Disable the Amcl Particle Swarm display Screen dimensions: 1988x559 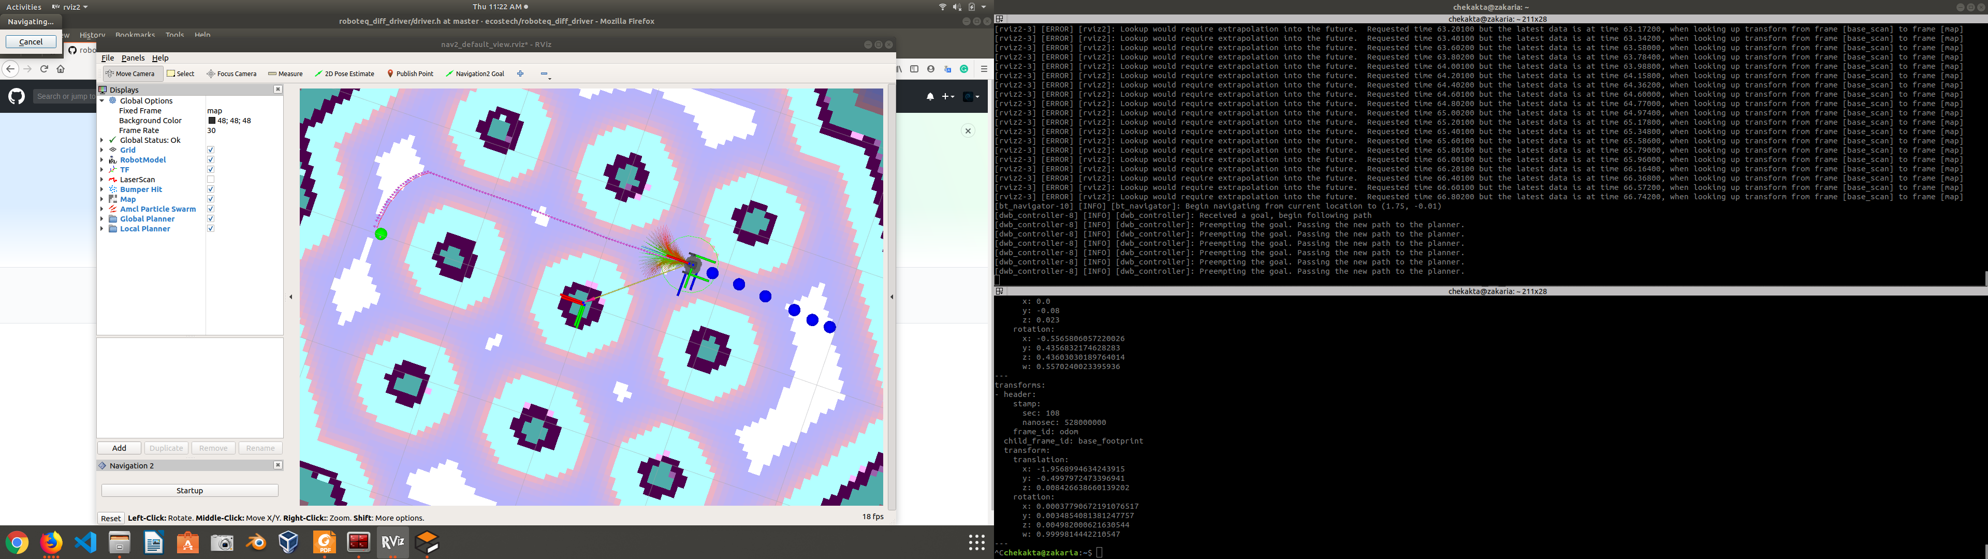(210, 209)
